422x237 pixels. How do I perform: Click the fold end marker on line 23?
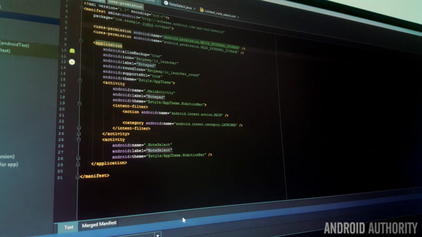point(79,127)
